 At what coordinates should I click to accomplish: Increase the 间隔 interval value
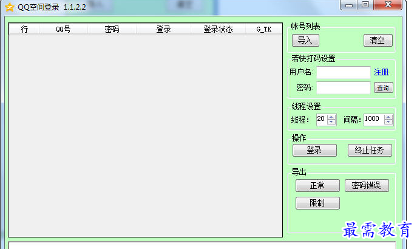(388, 117)
